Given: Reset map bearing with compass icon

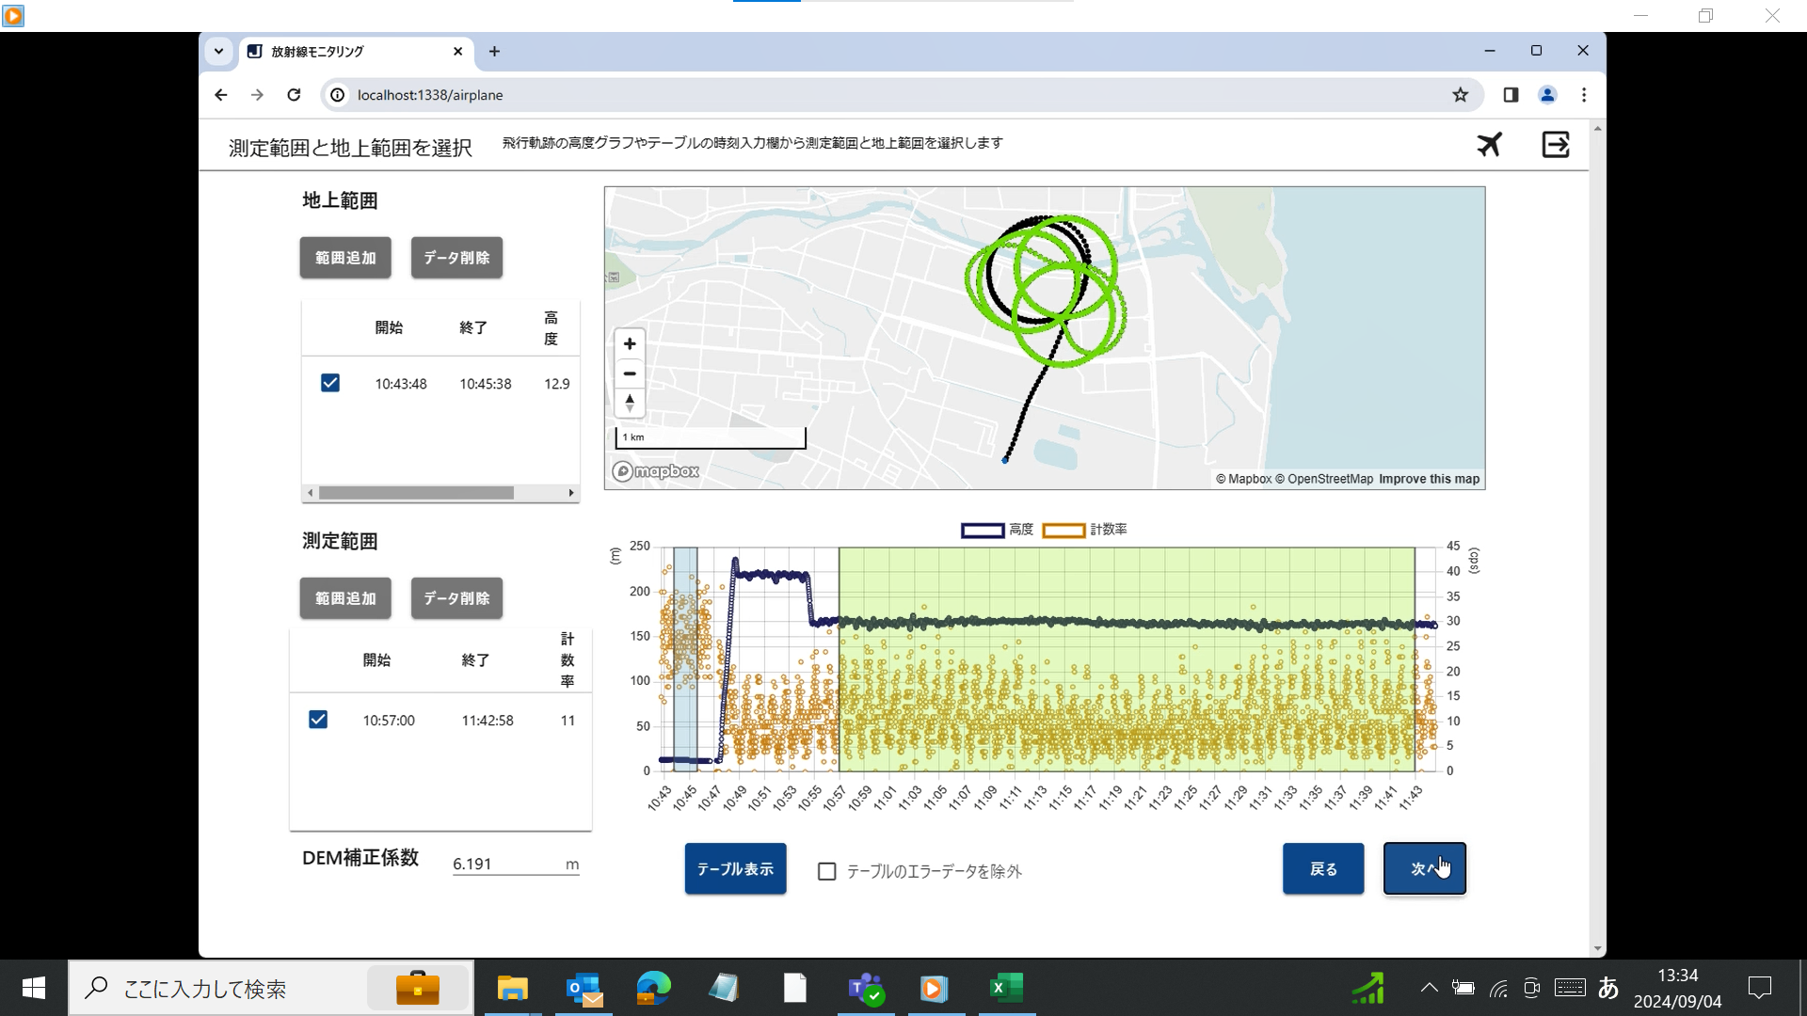Looking at the screenshot, I should coord(630,403).
